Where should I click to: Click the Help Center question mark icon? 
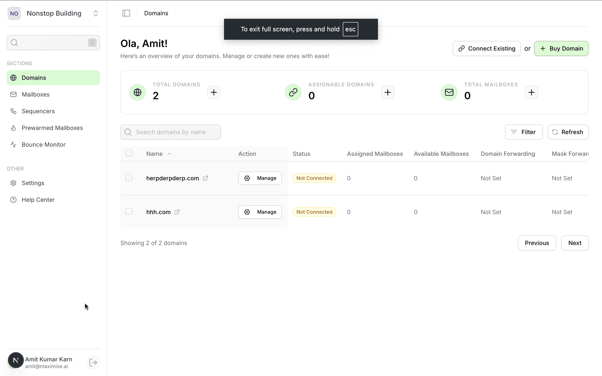pyautogui.click(x=14, y=200)
